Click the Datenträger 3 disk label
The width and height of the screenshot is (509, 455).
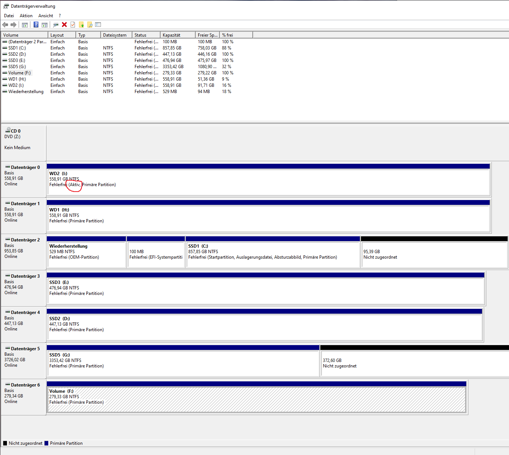click(25, 276)
